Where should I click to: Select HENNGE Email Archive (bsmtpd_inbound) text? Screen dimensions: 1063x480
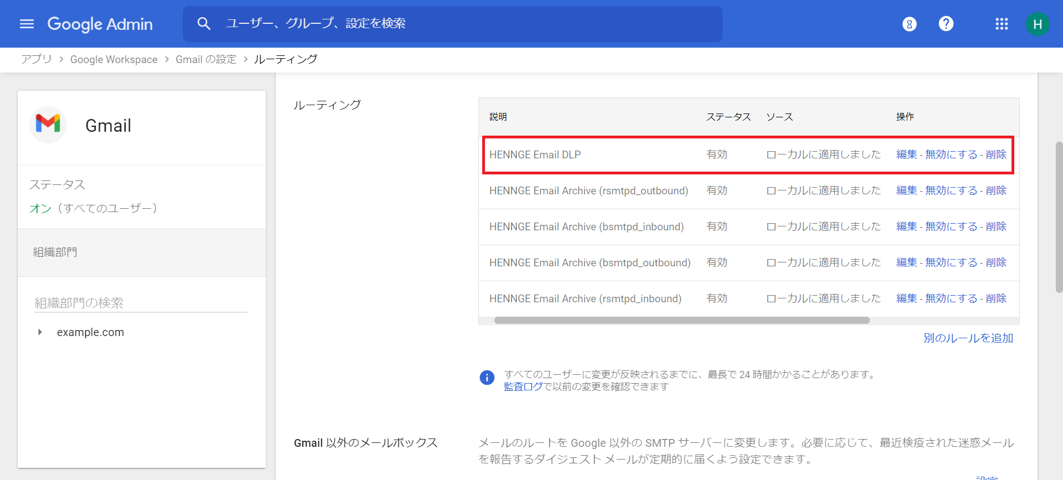[586, 226]
